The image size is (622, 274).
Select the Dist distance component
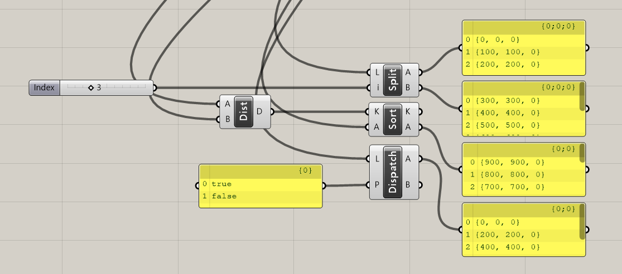(243, 111)
